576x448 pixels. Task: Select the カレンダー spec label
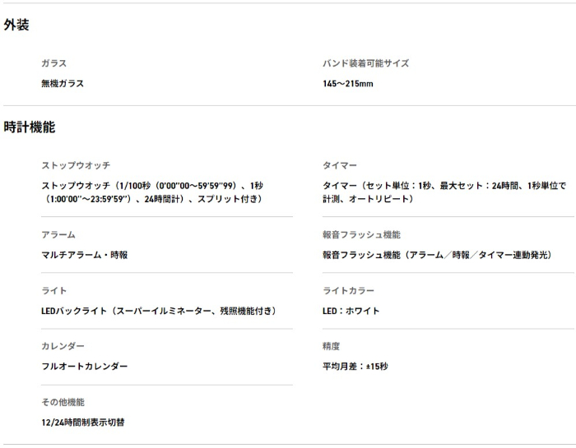(x=63, y=347)
